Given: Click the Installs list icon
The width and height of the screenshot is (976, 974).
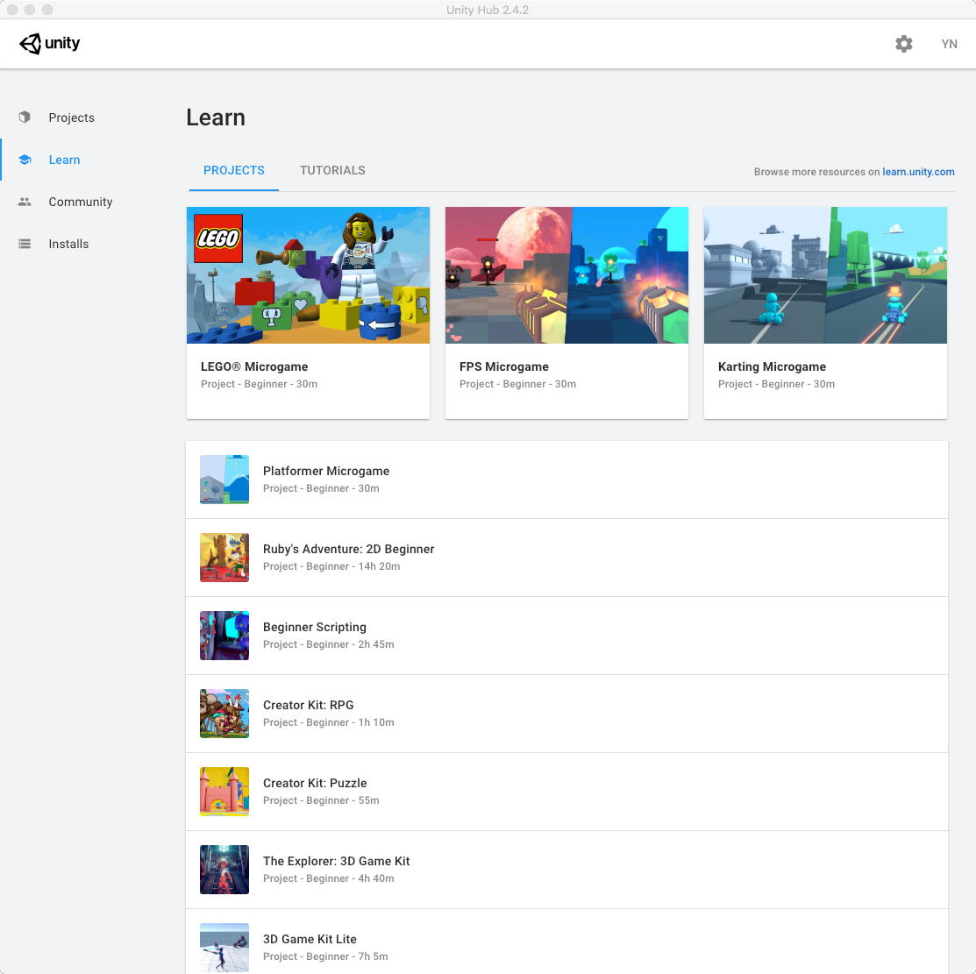Looking at the screenshot, I should [25, 244].
